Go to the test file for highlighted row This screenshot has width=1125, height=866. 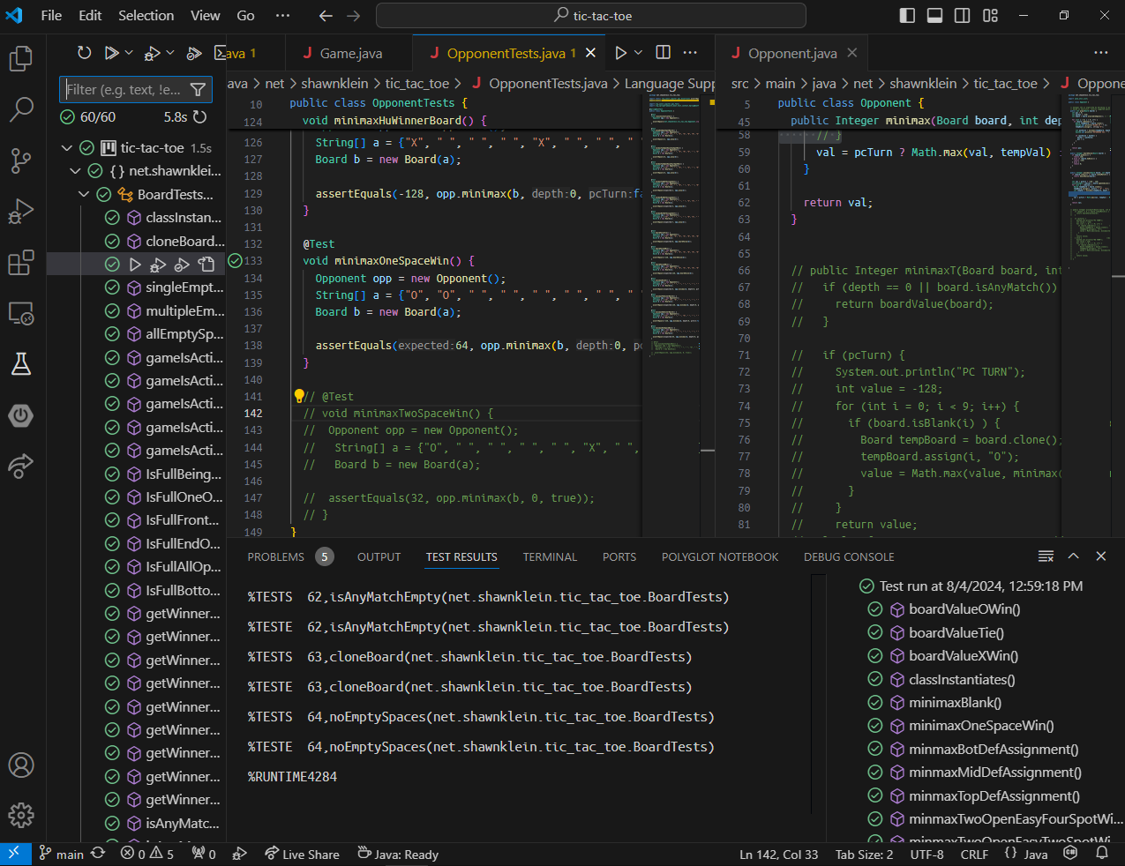(206, 264)
